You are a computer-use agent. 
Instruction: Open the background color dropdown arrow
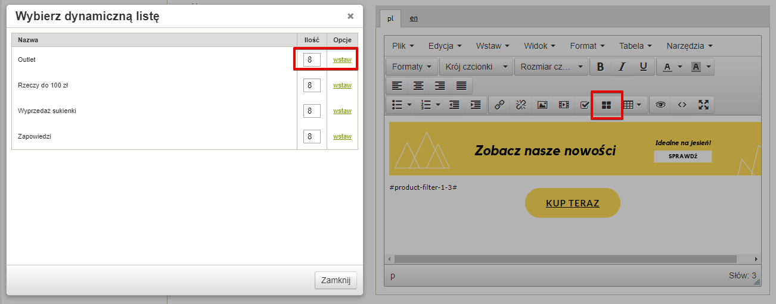point(709,67)
